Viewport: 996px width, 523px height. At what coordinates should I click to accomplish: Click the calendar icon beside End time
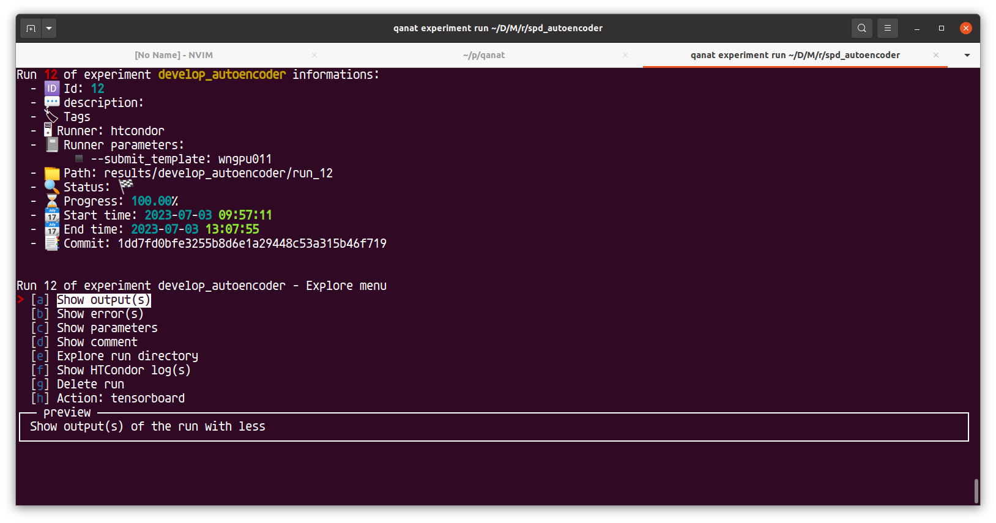(x=52, y=229)
